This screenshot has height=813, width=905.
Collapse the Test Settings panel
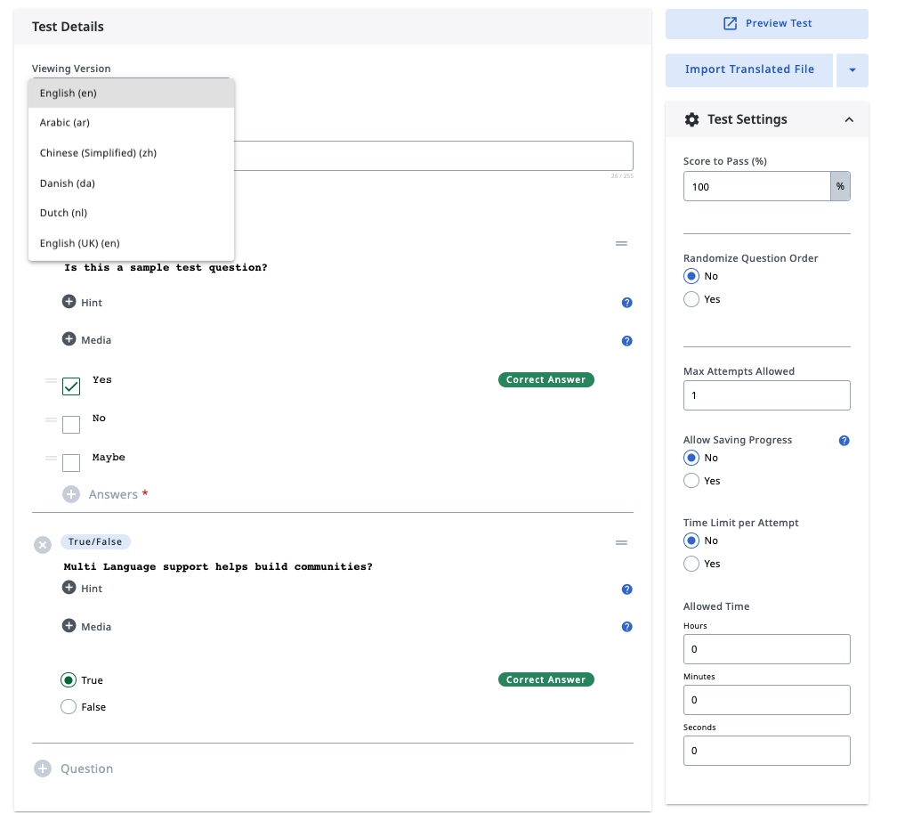[x=849, y=119]
